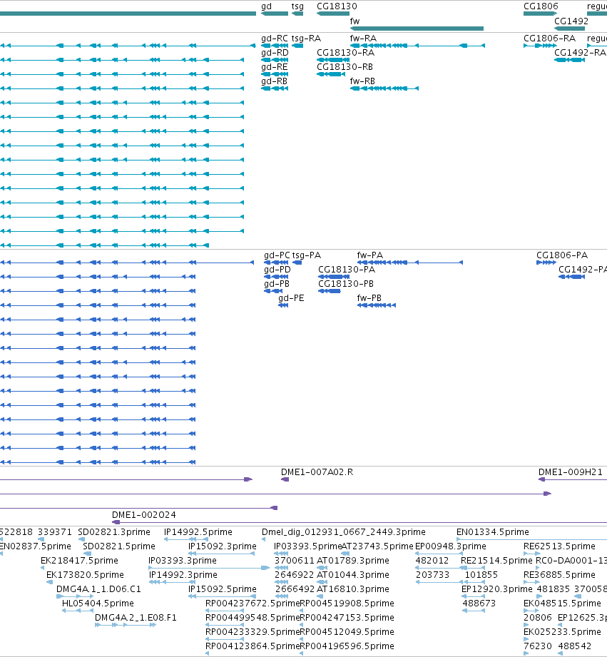This screenshot has width=607, height=657.
Task: Select the DME1-002O24 clone line
Action: [359, 522]
